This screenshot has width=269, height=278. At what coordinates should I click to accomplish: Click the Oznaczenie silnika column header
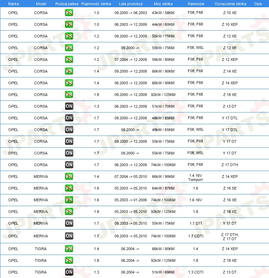[230, 4]
